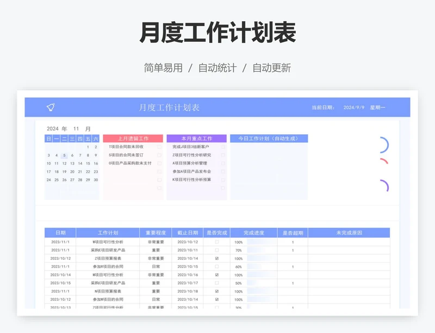
Task: Select date 30 in the calendar
Action: 96,180
